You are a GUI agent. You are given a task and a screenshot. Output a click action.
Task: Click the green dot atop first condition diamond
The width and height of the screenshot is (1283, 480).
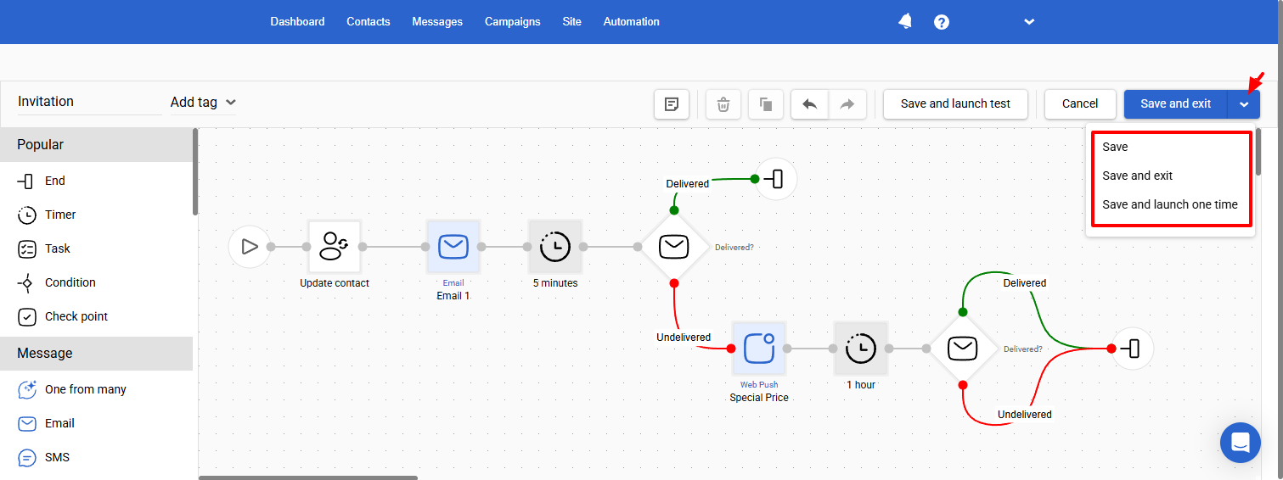(674, 209)
